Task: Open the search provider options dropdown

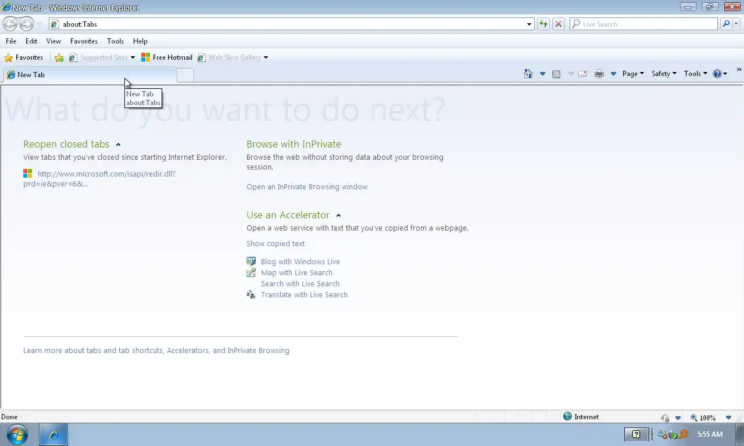Action: (736, 24)
